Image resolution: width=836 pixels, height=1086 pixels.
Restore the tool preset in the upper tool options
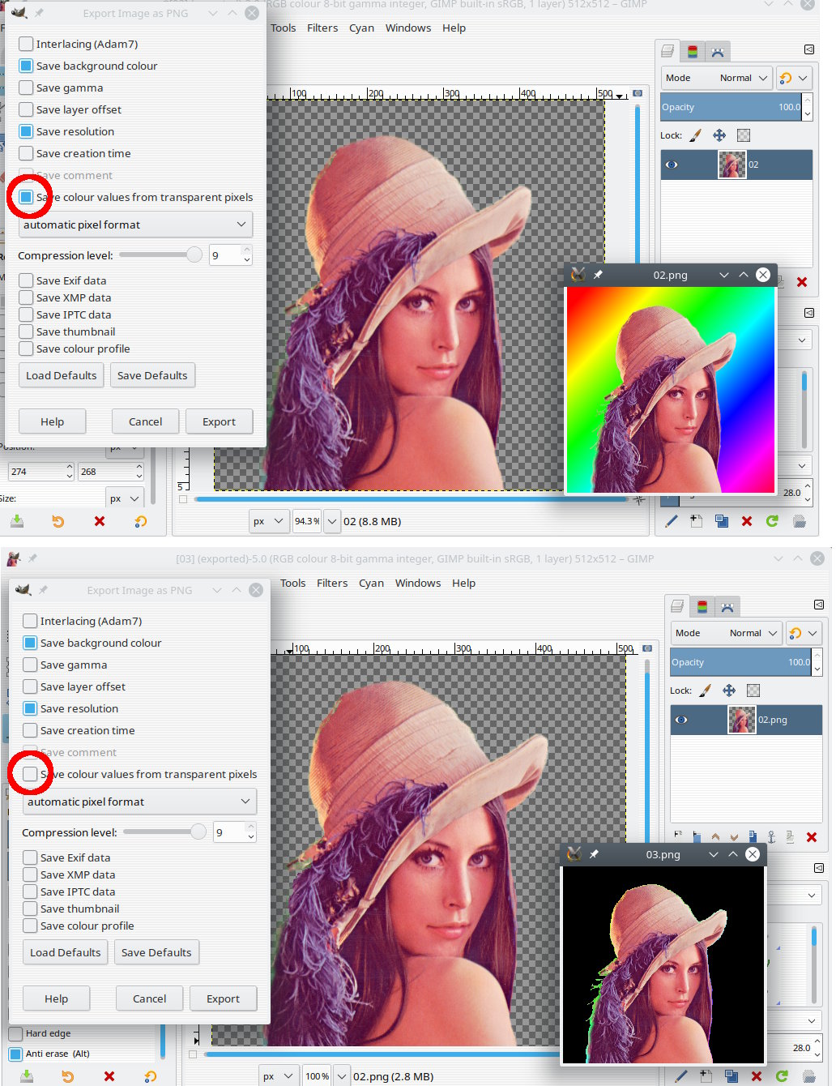(x=58, y=521)
